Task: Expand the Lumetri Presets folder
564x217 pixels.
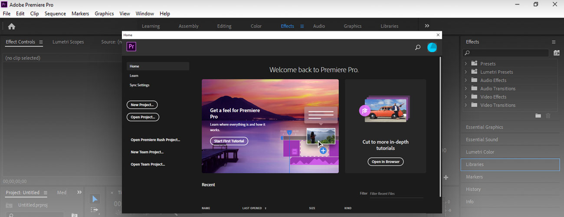Action: [x=466, y=72]
